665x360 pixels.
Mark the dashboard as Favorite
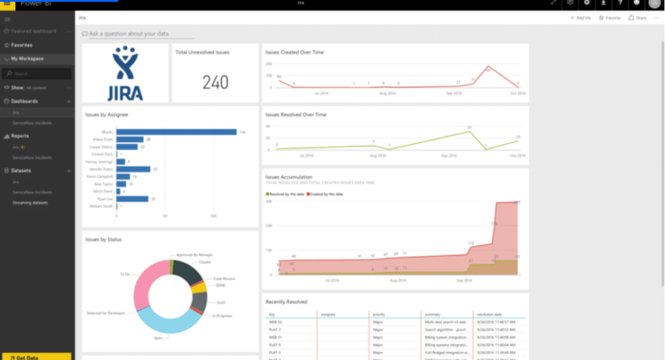(x=609, y=18)
